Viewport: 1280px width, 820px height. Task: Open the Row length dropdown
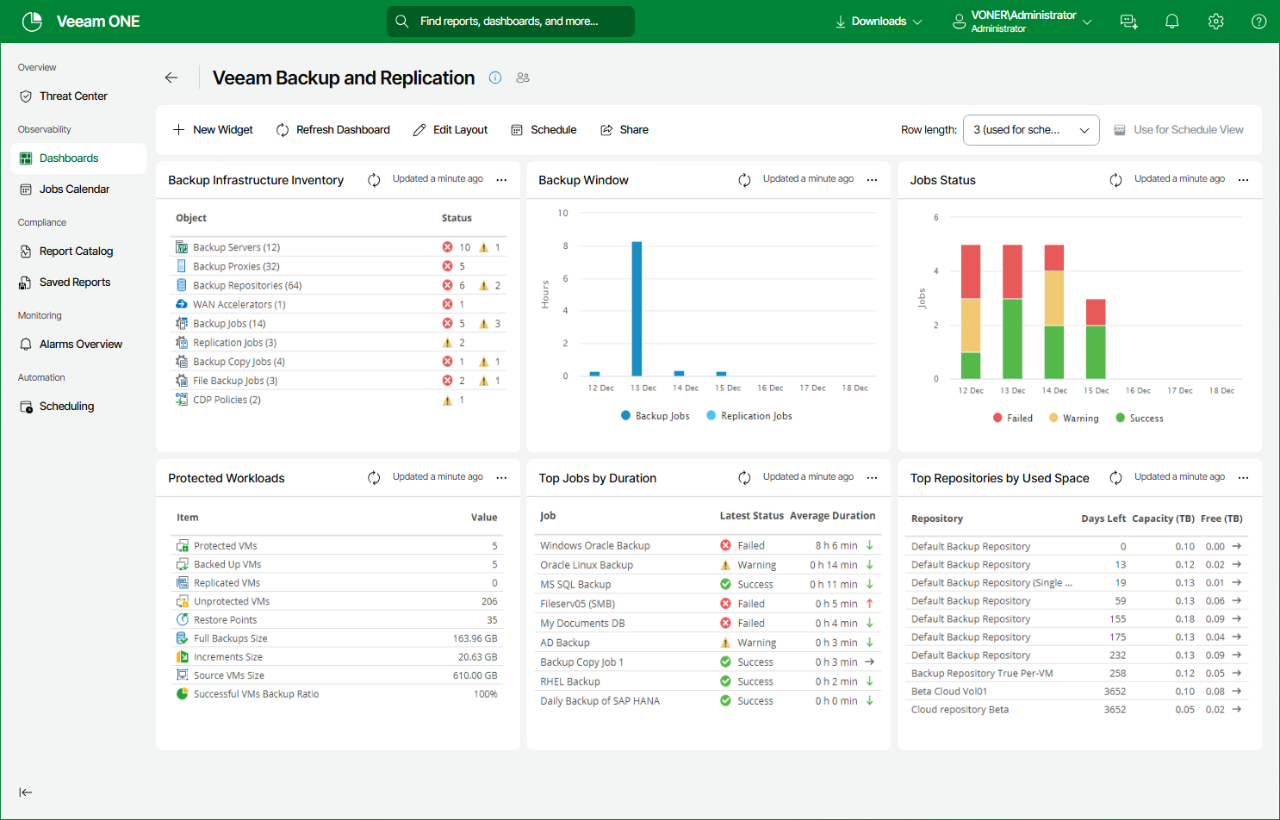pos(1031,130)
